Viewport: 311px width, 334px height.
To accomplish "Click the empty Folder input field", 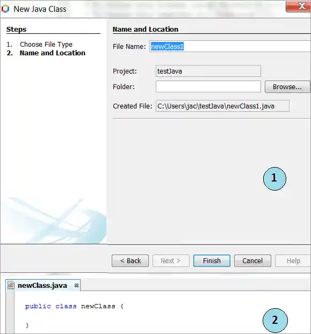I will (x=208, y=86).
